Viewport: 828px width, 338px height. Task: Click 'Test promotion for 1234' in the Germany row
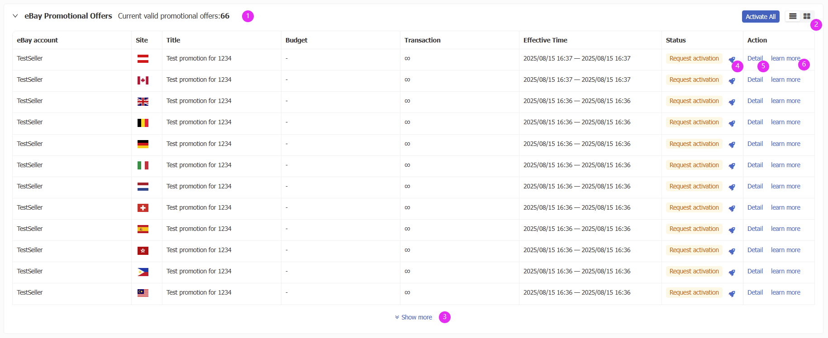[199, 144]
